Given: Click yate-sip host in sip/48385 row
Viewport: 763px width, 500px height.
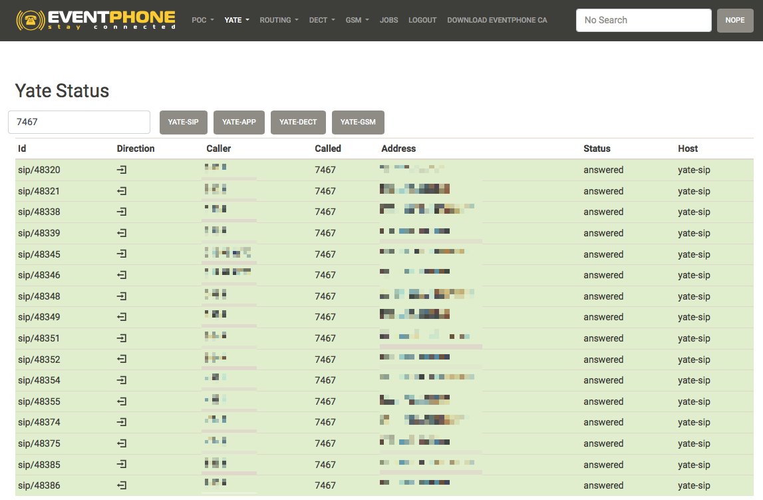Looking at the screenshot, I should click(694, 465).
